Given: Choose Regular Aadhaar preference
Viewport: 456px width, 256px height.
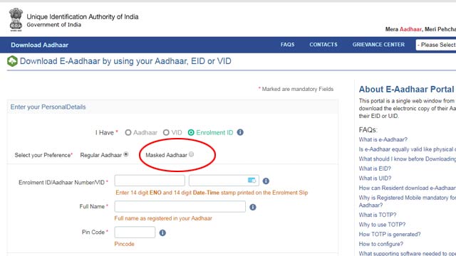Looking at the screenshot, I should click(126, 154).
